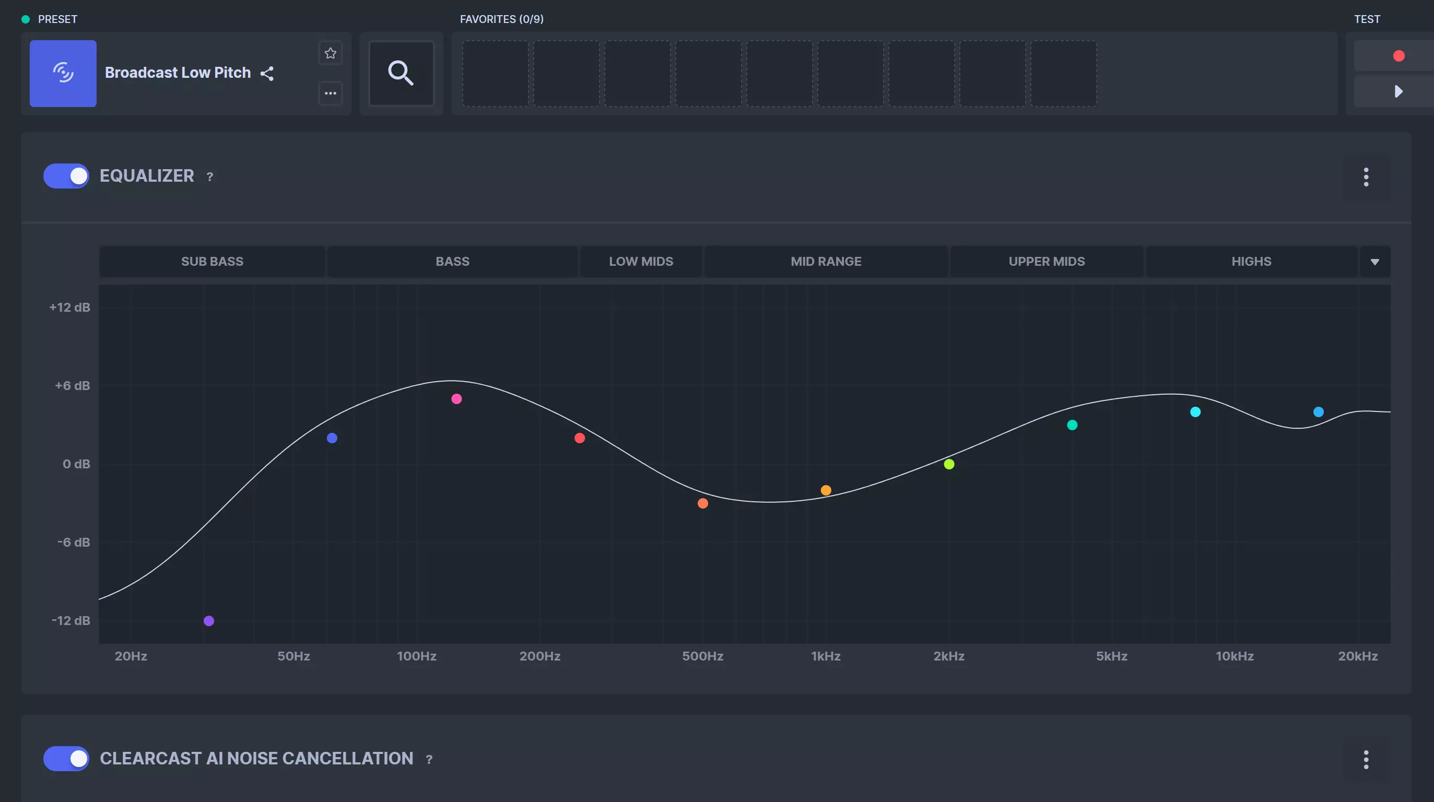Select the SUB BASS band tab
The image size is (1434, 802).
(212, 262)
